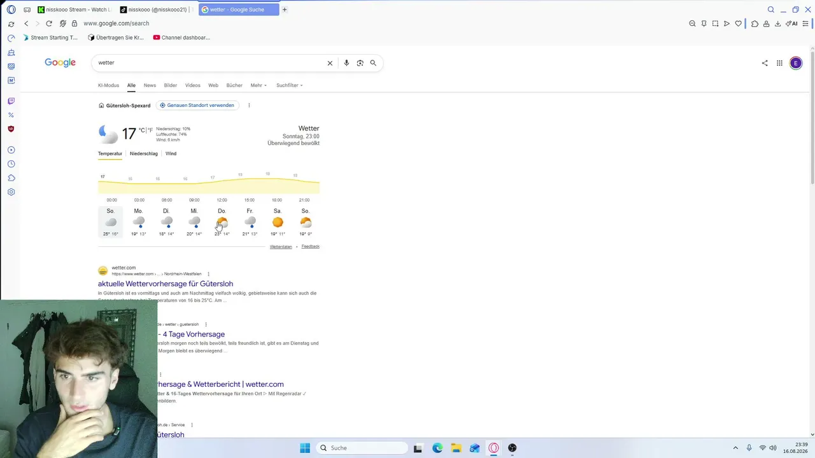
Task: Open the downloads arrow icon
Action: point(777,24)
